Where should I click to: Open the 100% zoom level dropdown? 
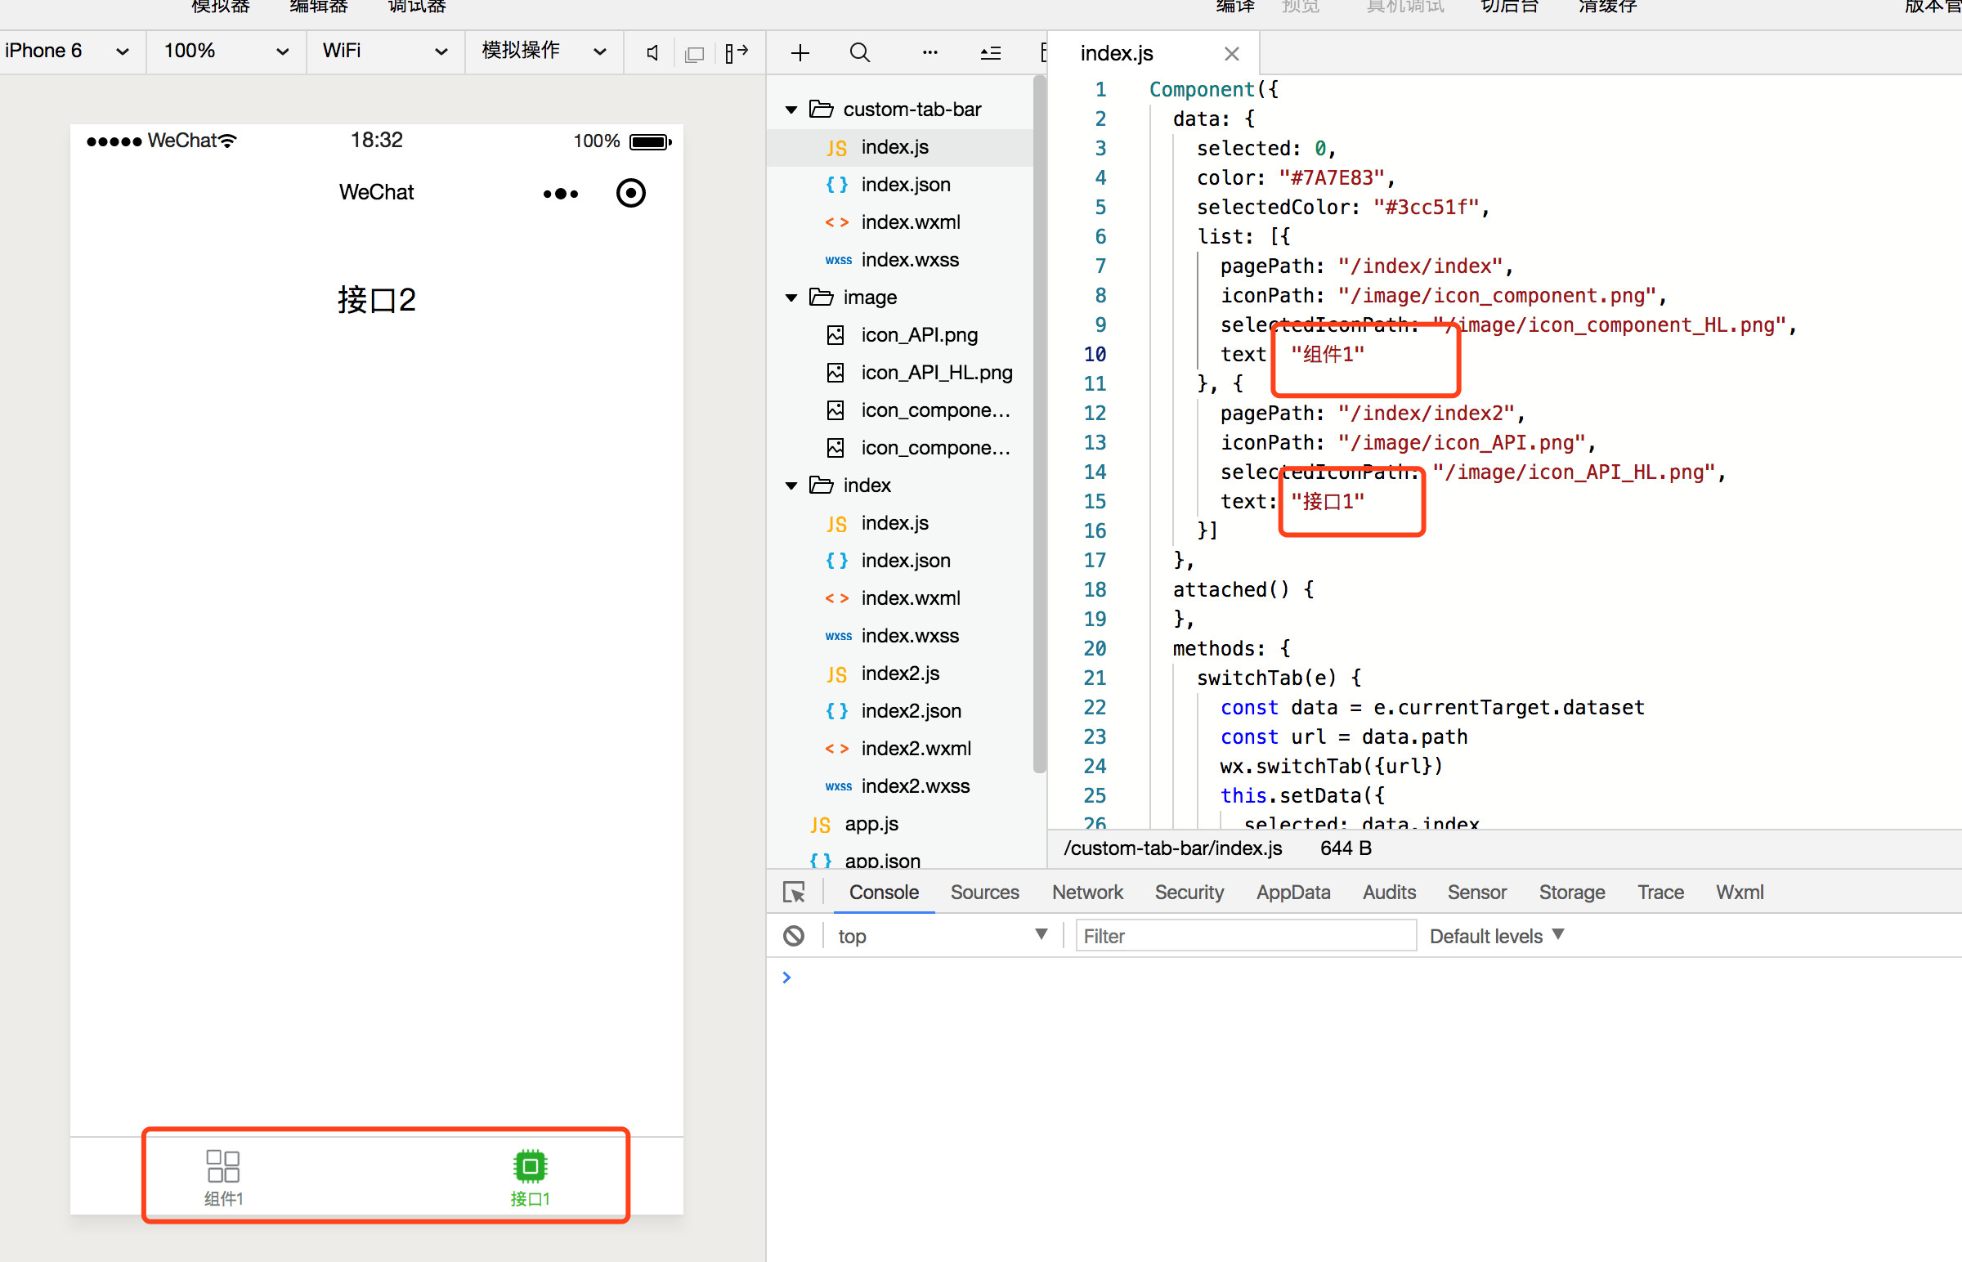[x=226, y=51]
